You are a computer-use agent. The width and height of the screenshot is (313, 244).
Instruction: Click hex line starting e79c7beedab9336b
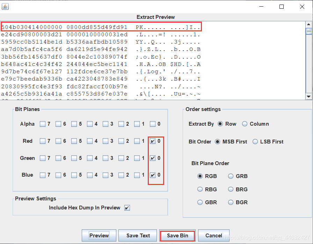(101, 79)
